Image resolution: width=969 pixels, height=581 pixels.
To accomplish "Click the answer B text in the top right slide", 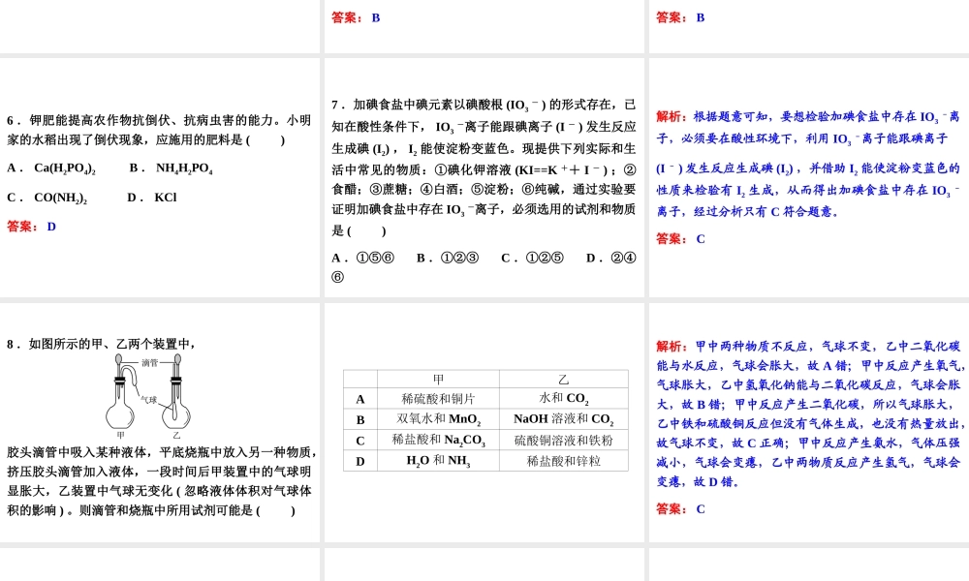I will click(x=680, y=17).
